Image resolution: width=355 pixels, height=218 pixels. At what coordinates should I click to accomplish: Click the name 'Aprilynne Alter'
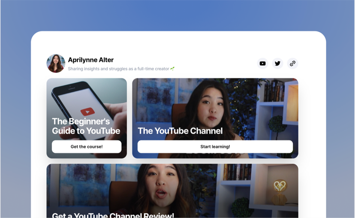(91, 60)
